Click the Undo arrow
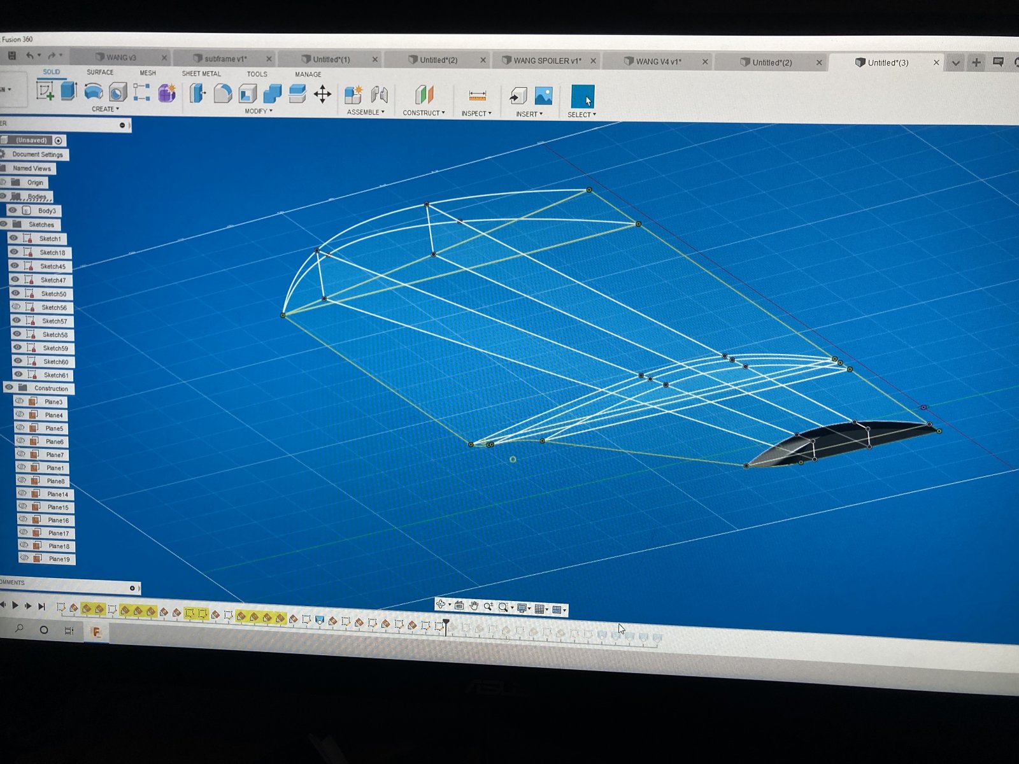The width and height of the screenshot is (1019, 764). pyautogui.click(x=29, y=56)
